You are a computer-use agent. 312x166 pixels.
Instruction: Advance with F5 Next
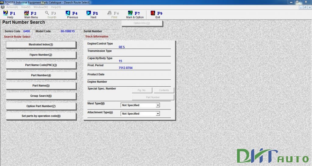pyautogui.click(x=93, y=15)
